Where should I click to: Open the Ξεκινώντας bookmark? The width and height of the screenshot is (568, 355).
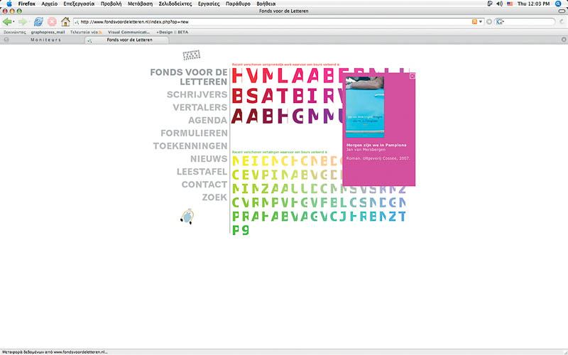14,32
